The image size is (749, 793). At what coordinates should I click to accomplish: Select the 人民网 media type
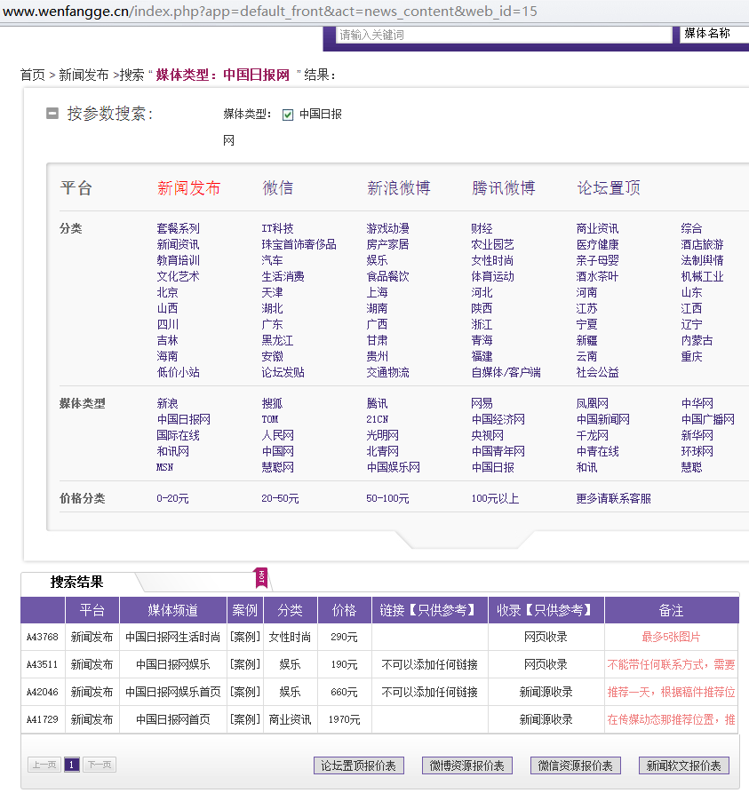[x=277, y=436]
